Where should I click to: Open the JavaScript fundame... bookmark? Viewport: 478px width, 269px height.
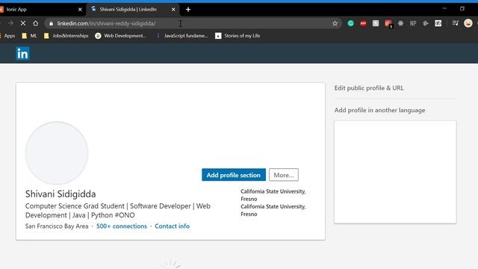tap(182, 36)
